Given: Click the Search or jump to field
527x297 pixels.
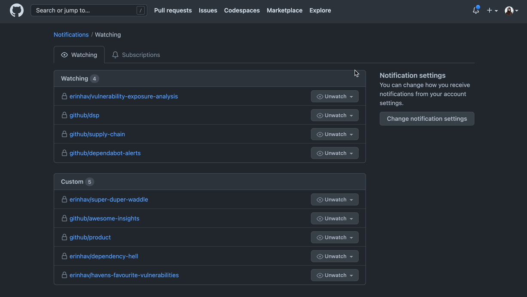Looking at the screenshot, I should pos(84,10).
